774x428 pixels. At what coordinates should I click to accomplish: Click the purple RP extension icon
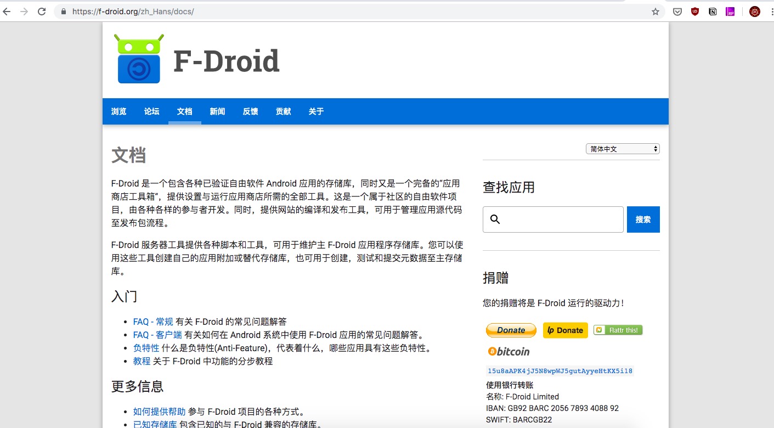[730, 12]
